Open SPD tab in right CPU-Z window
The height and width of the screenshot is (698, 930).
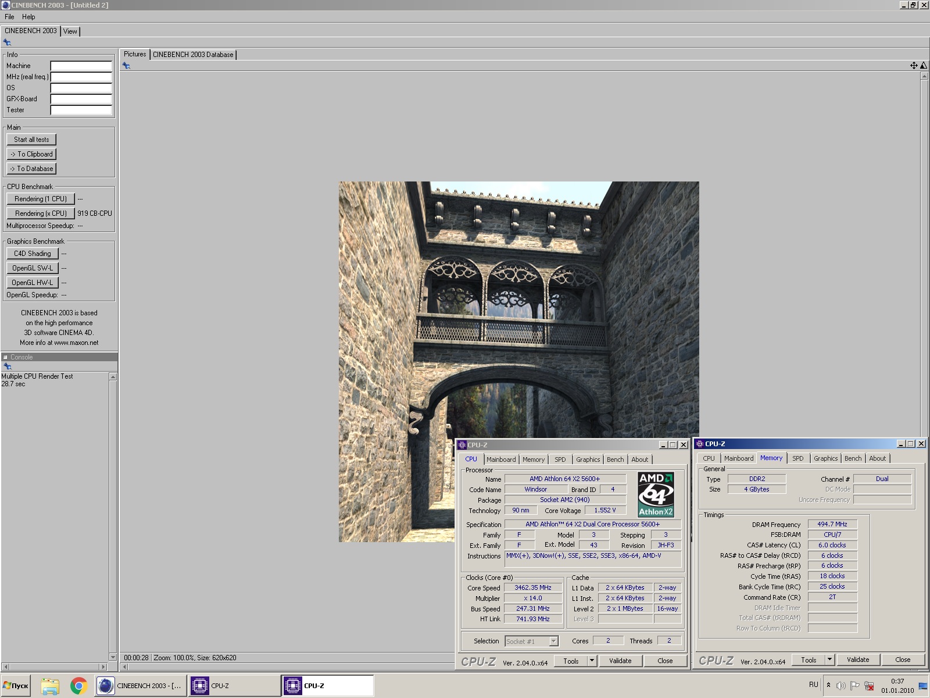coord(798,458)
